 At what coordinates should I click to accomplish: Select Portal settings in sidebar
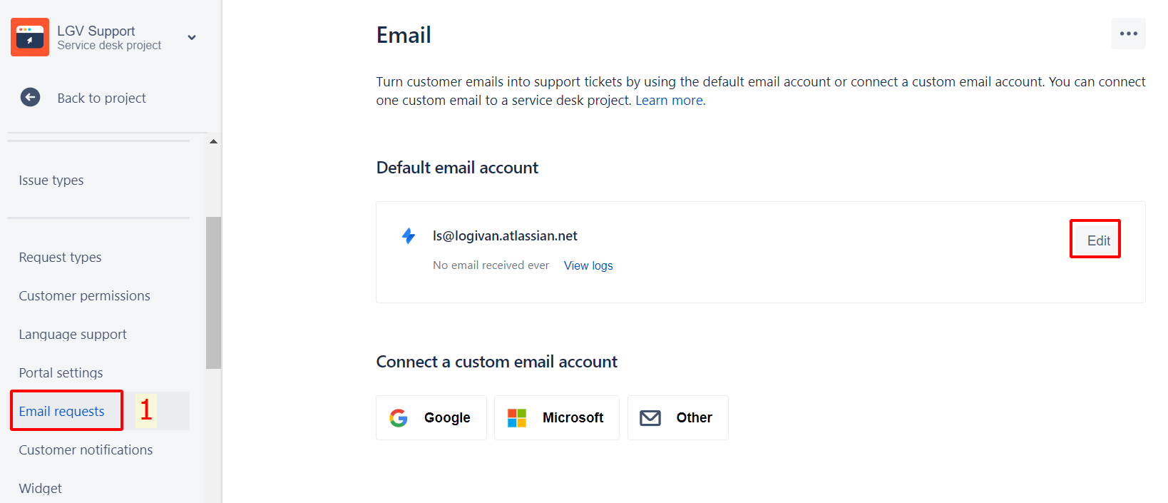61,373
